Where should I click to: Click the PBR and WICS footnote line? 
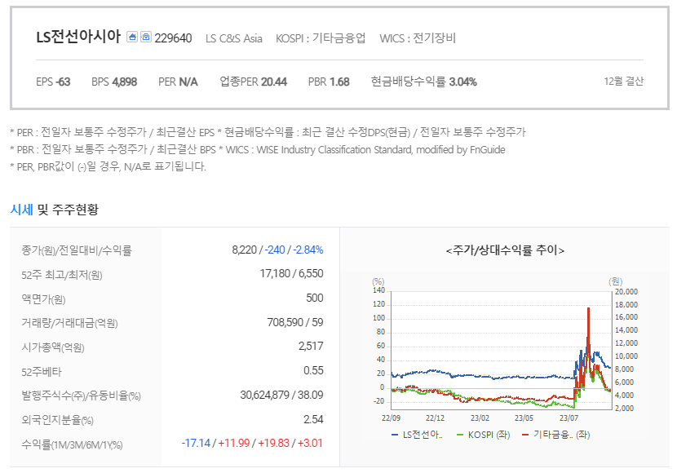(258, 150)
